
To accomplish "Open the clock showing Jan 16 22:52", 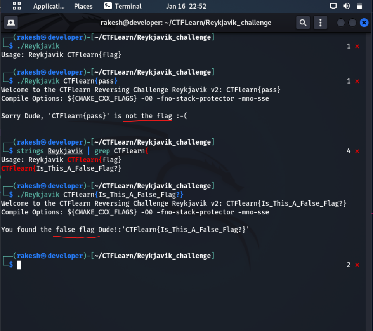I will (186, 6).
